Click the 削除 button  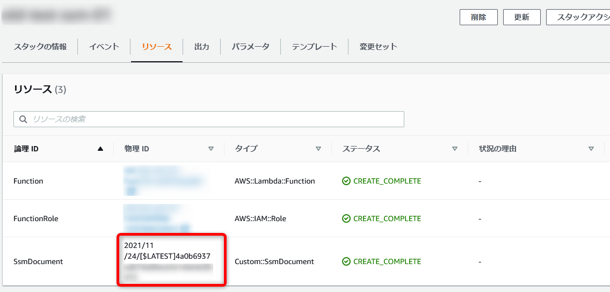click(478, 18)
